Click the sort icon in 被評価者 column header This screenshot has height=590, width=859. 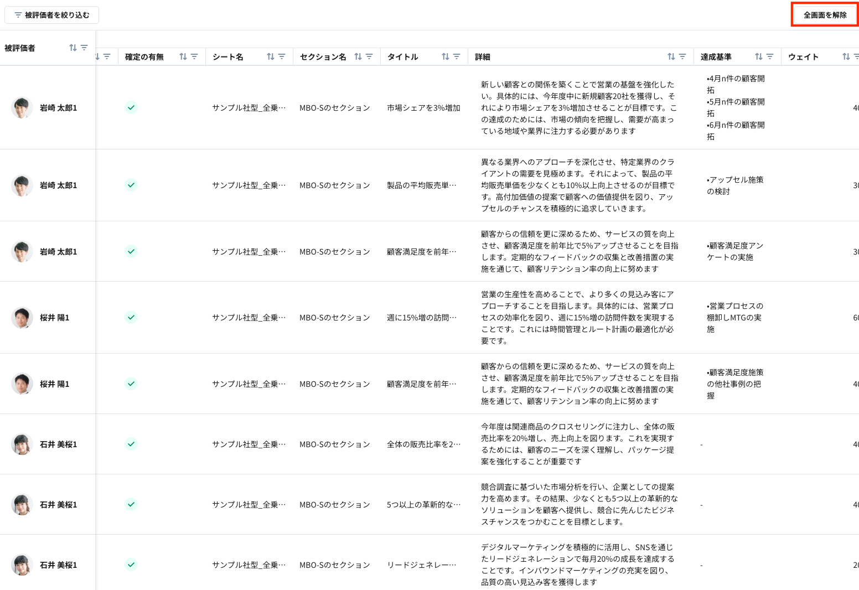[x=73, y=48]
